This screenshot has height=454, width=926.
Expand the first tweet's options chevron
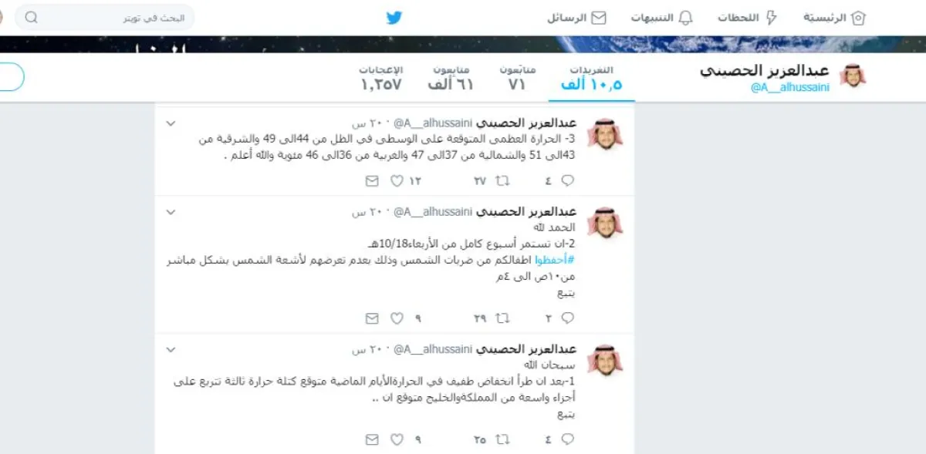click(171, 123)
